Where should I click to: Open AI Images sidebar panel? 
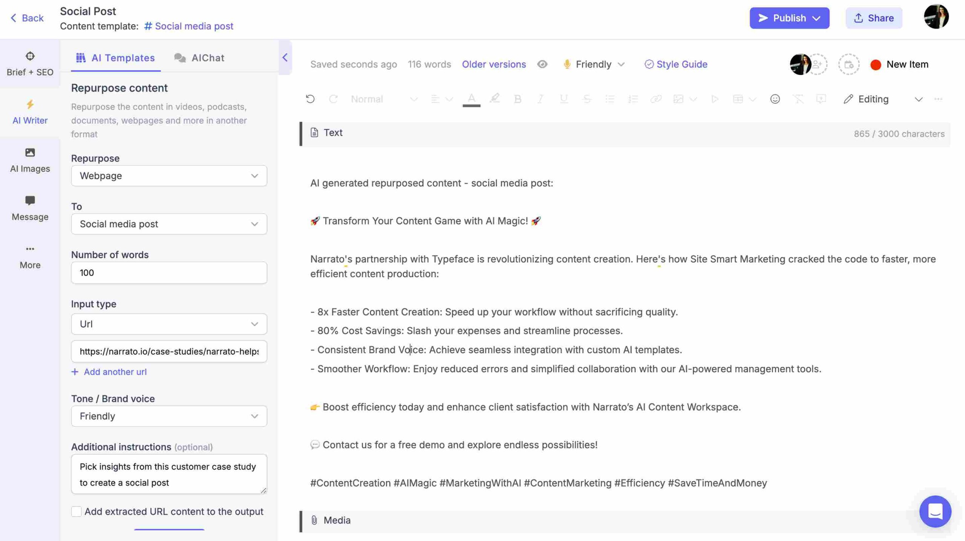coord(30,160)
